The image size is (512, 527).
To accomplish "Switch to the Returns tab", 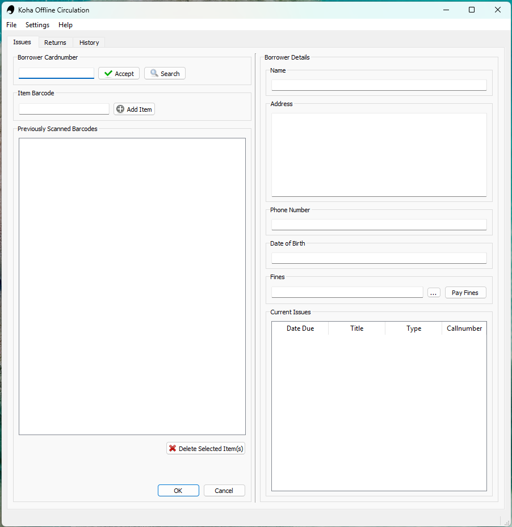I will click(55, 43).
